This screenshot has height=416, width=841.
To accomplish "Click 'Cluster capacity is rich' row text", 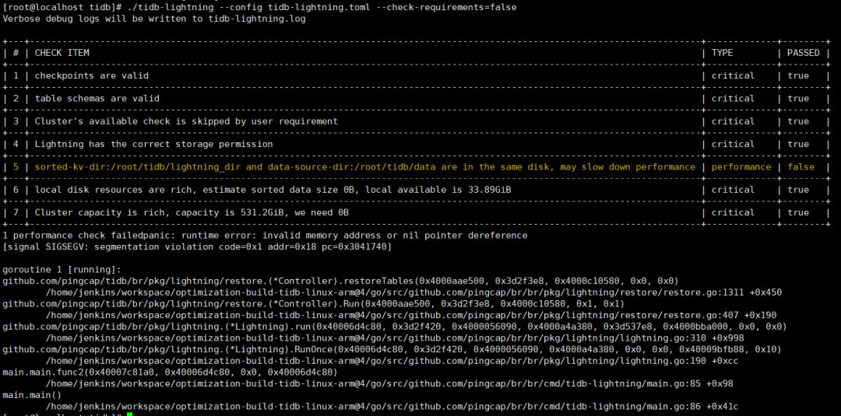I will coord(192,212).
